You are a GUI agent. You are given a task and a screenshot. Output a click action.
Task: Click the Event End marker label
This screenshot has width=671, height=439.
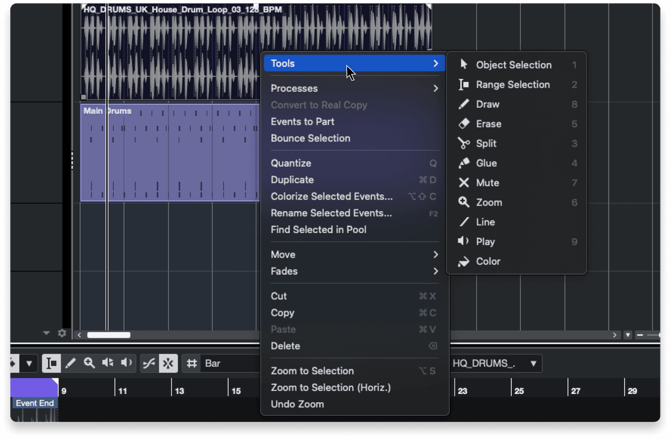click(35, 403)
